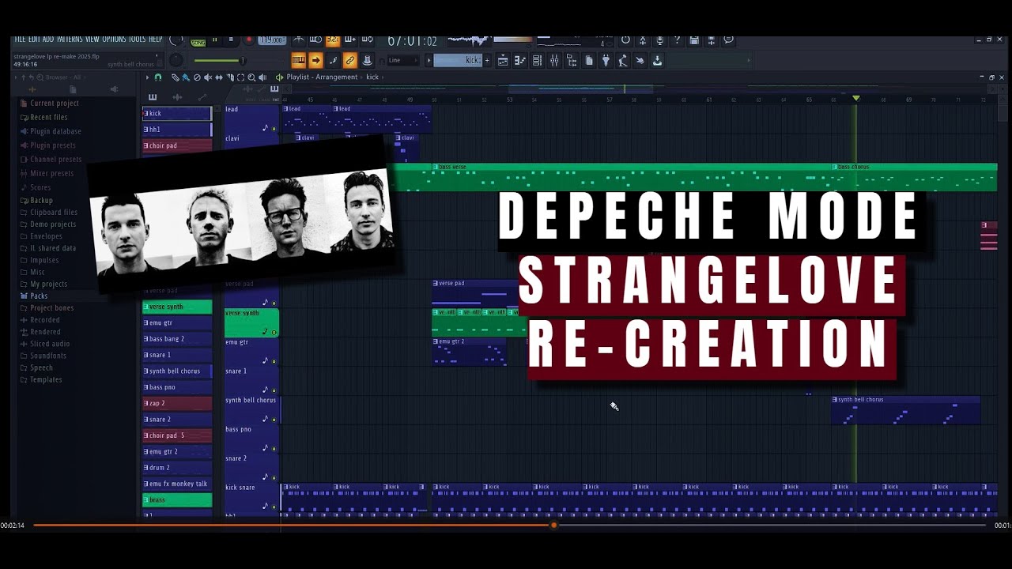1012x569 pixels.
Task: Click the video progress bar scrubber
Action: (x=553, y=525)
